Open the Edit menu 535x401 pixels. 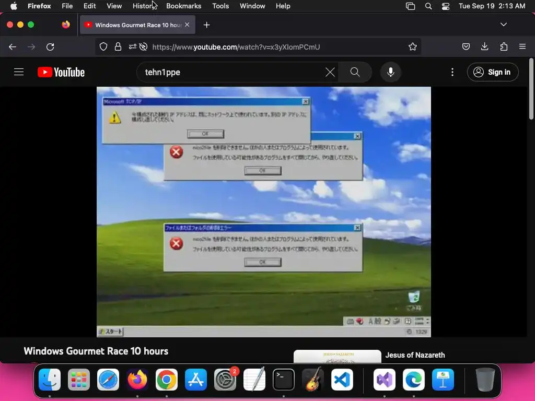coord(90,6)
